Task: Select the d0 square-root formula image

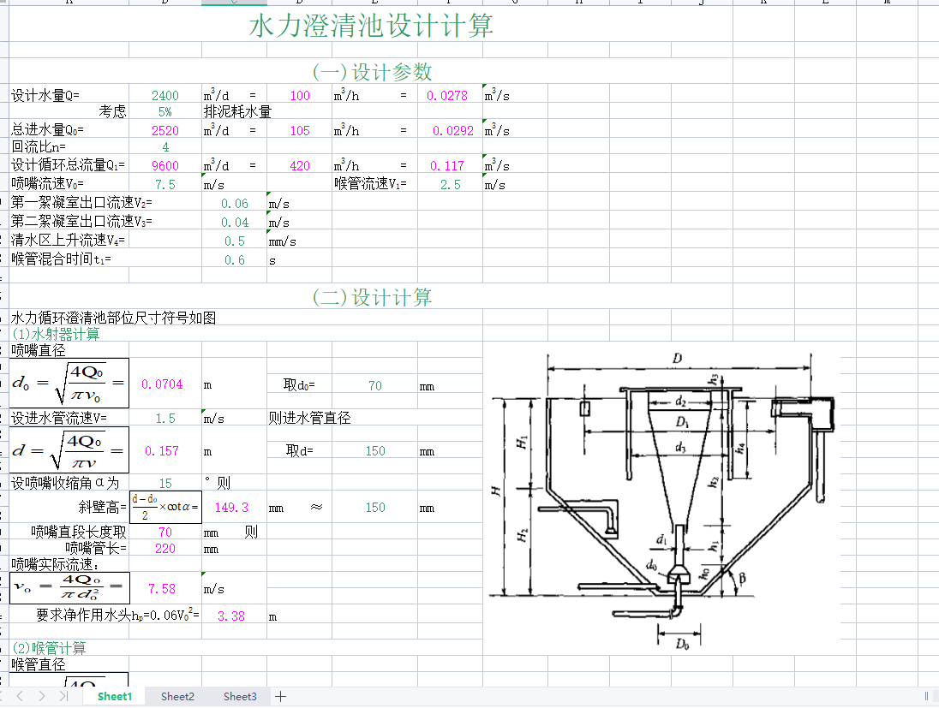Action: pyautogui.click(x=69, y=383)
